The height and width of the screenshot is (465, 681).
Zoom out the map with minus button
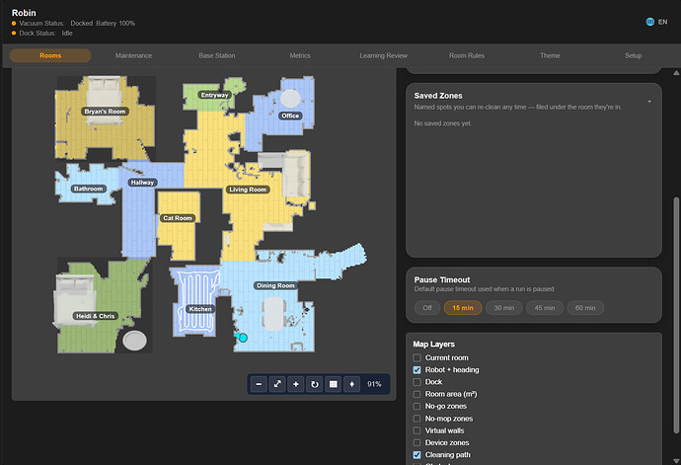point(259,384)
